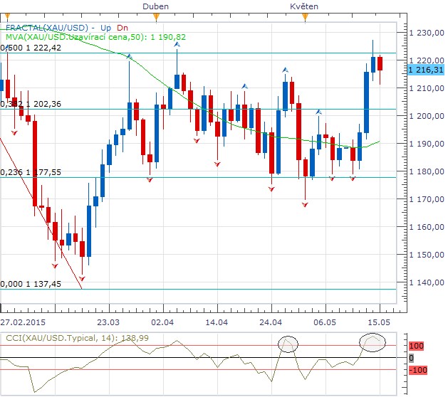Click the down fractal arrow below early-May low
This screenshot has width=448, height=397.
(305, 205)
